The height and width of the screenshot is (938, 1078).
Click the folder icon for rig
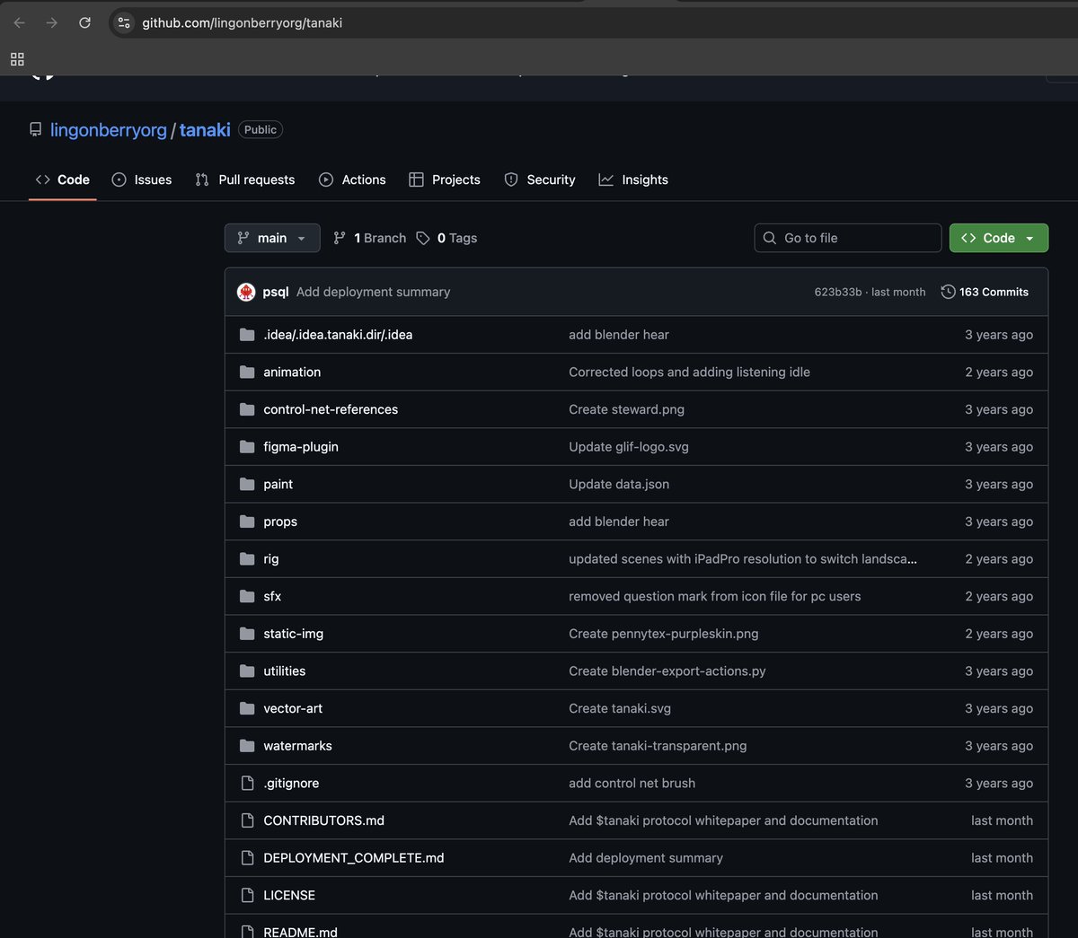pyautogui.click(x=247, y=558)
